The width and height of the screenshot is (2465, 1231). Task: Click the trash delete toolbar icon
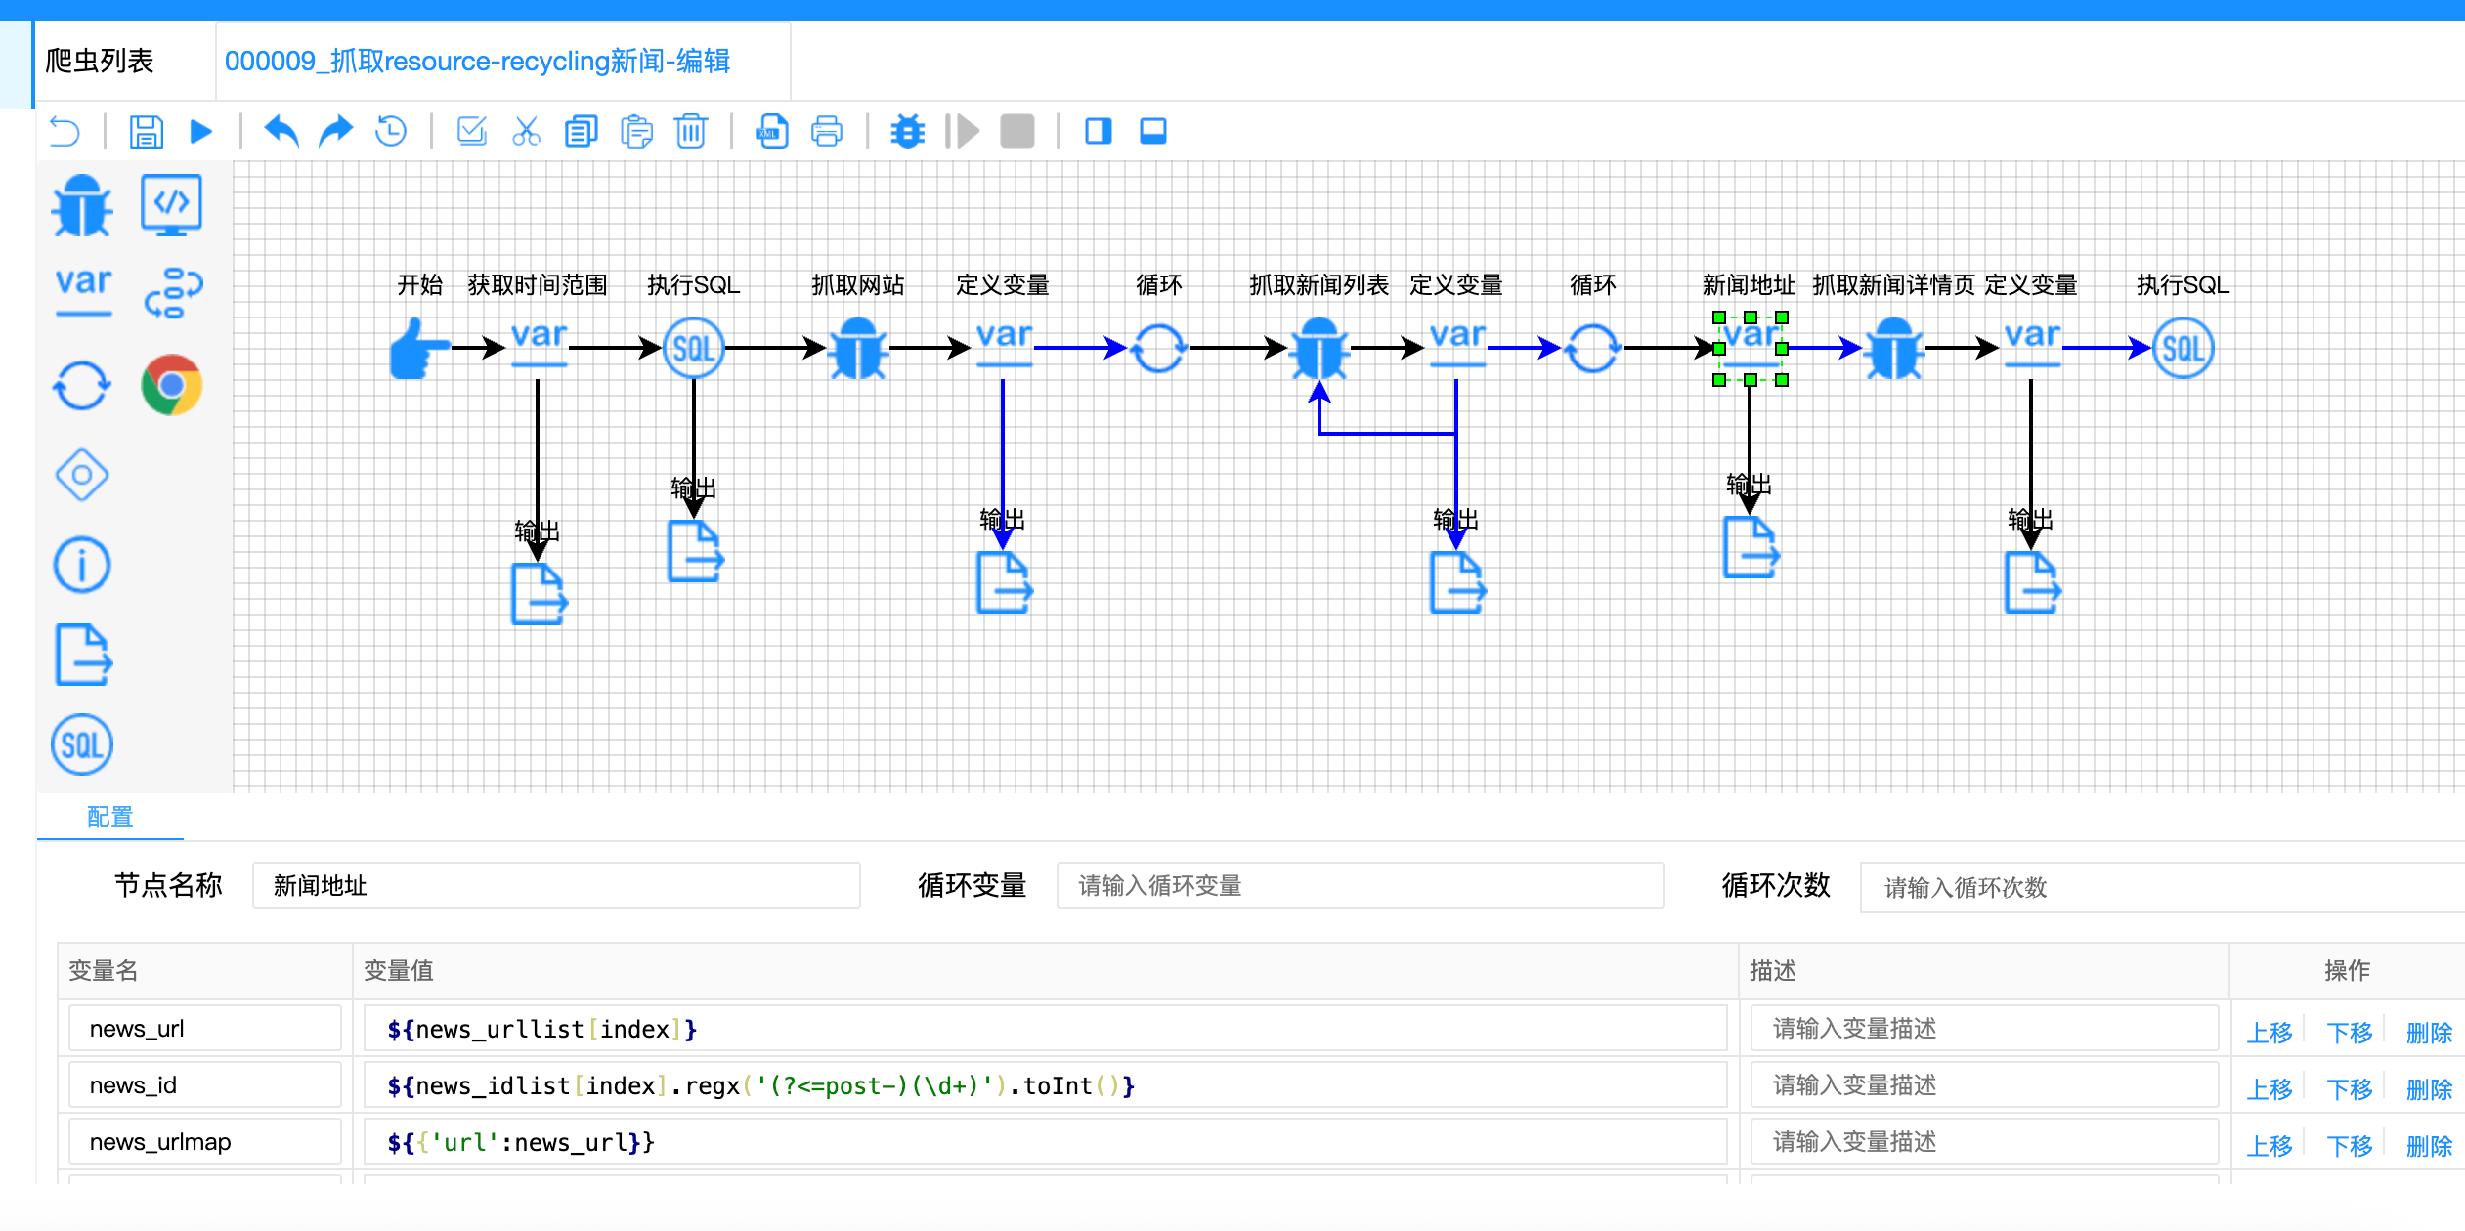point(691,131)
